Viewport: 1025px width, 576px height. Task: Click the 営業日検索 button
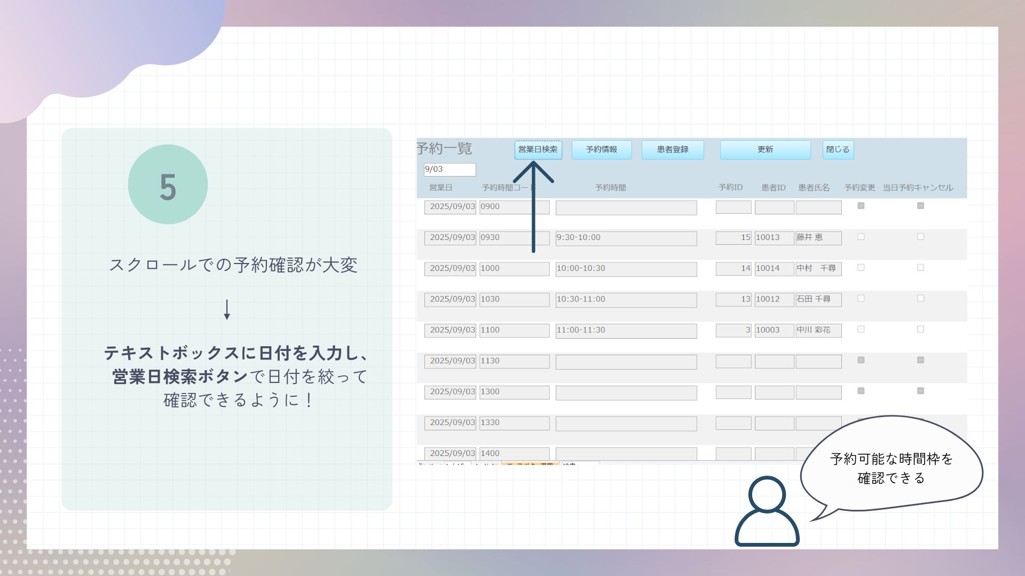(x=538, y=150)
